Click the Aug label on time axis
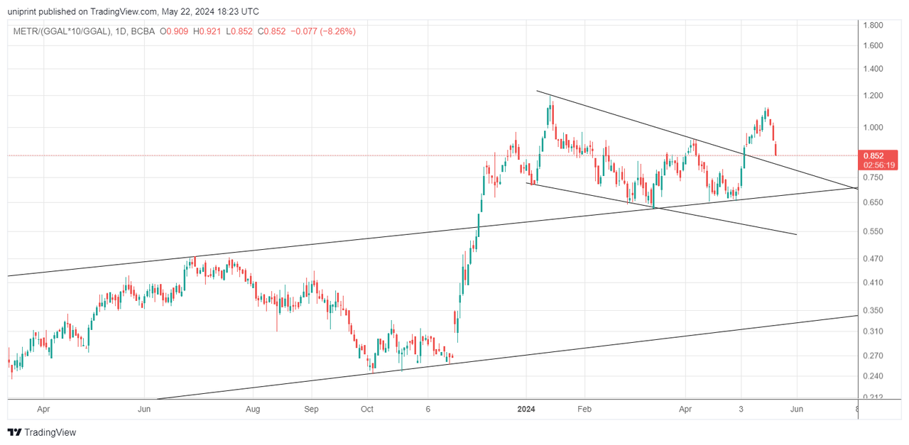909x445 pixels. point(253,410)
